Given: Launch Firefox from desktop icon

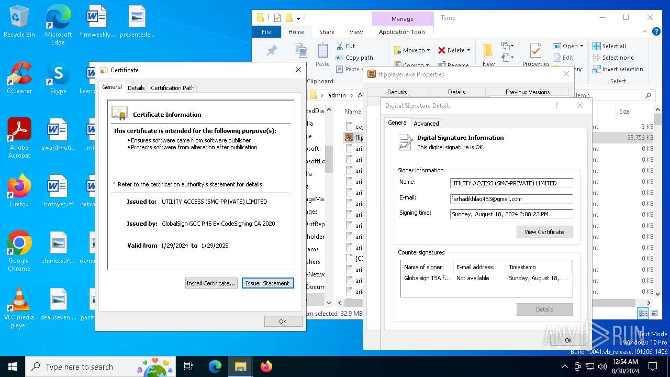Looking at the screenshot, I should 19,191.
